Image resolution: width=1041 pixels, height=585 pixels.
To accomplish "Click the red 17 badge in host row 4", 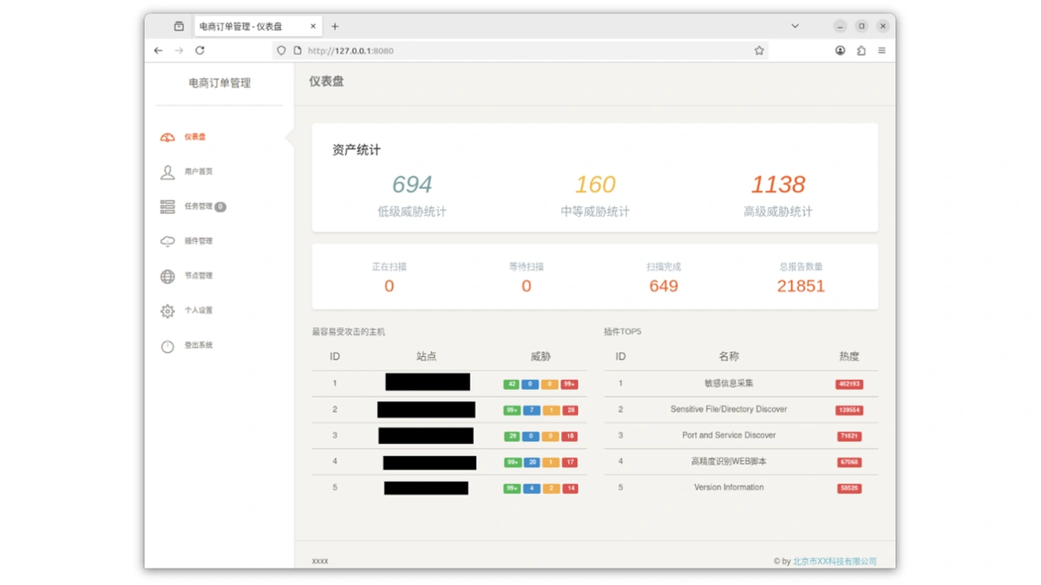I will 569,462.
